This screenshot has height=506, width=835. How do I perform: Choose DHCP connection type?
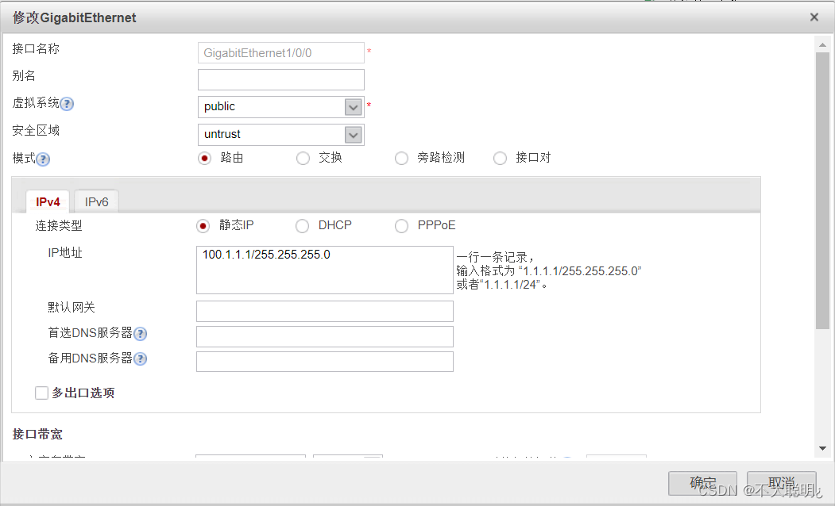[302, 226]
